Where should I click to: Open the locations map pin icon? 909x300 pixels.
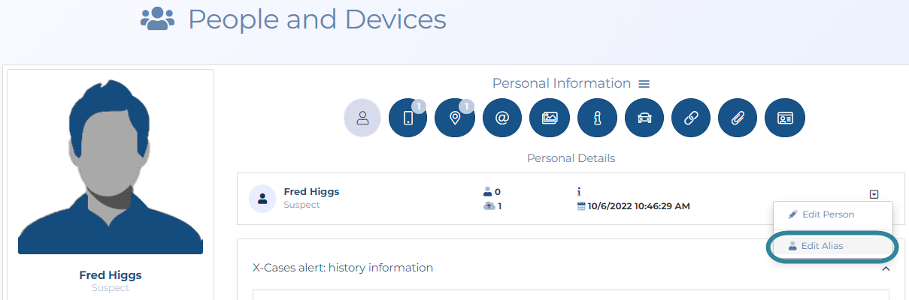[455, 118]
